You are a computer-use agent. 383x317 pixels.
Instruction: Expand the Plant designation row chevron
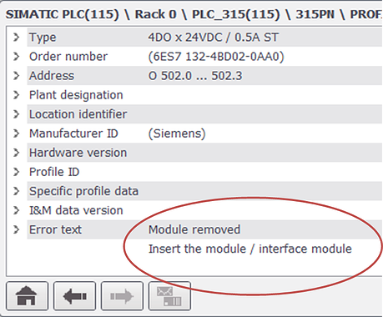pos(17,95)
